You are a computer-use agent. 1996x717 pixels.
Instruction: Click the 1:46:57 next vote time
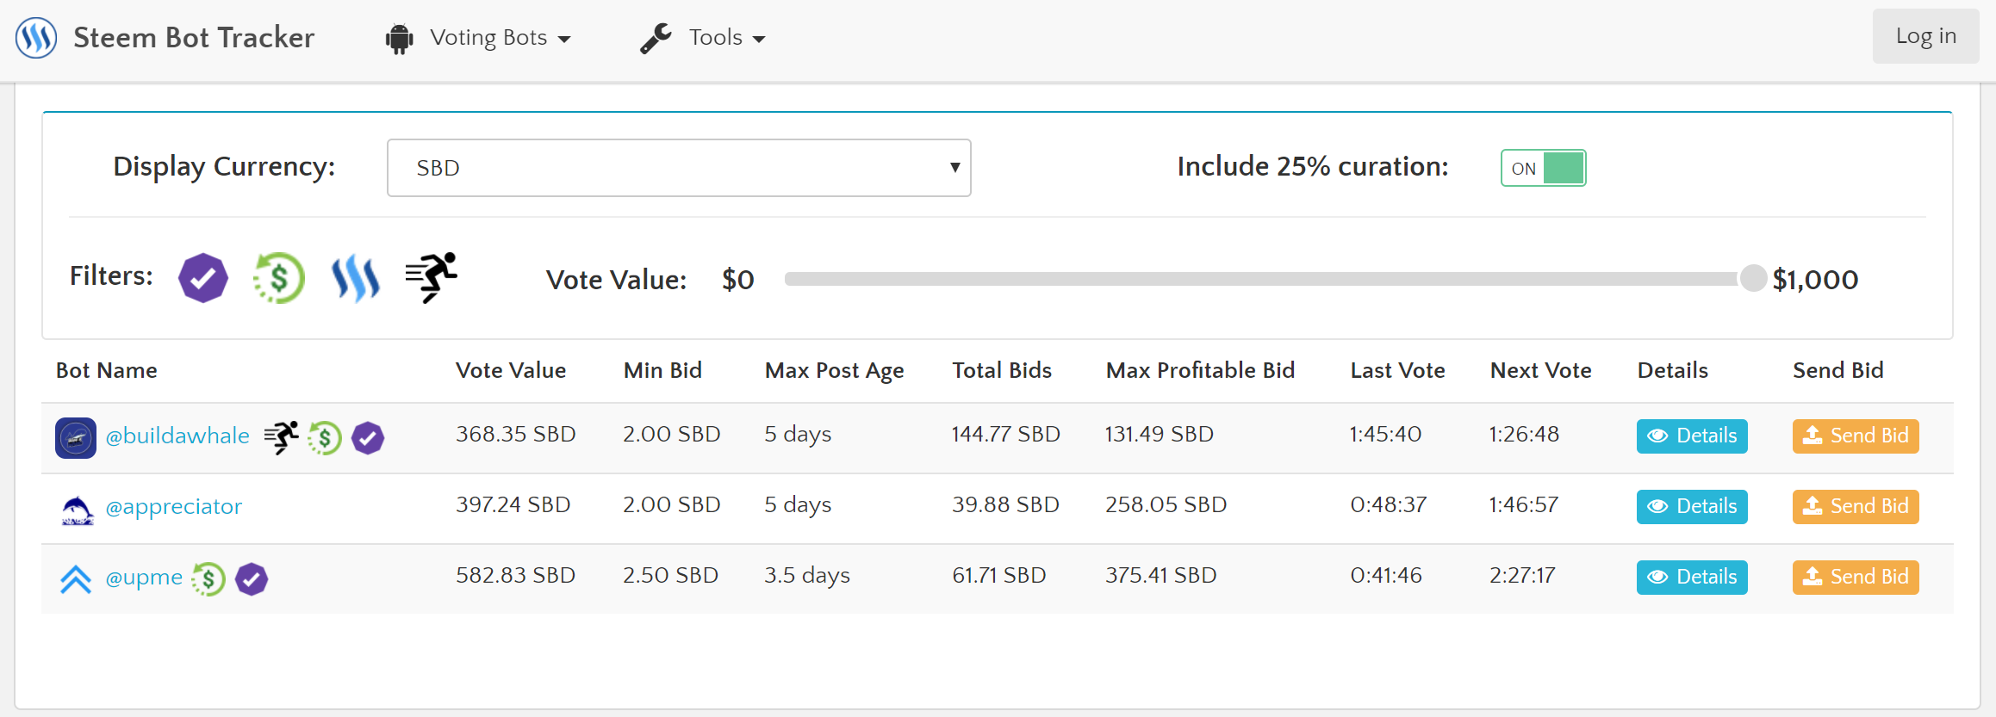(x=1524, y=505)
